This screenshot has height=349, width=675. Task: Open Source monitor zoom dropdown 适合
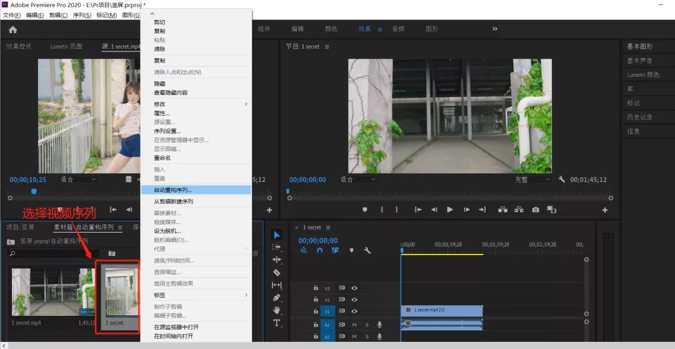[78, 180]
